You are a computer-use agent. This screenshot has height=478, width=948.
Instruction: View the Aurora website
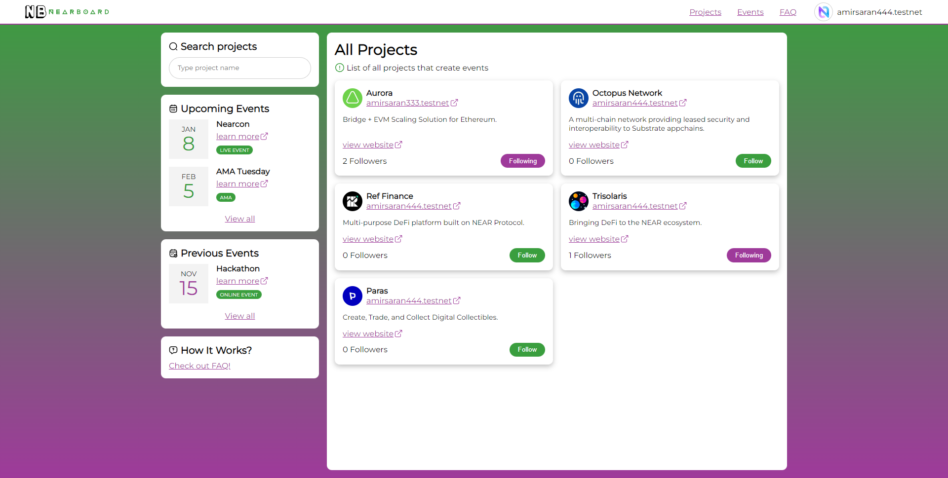pyautogui.click(x=372, y=145)
